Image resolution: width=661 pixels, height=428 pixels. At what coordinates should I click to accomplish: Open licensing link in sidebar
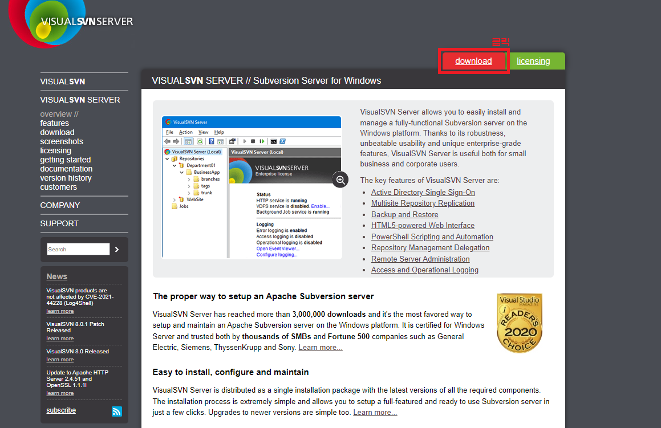(x=56, y=151)
